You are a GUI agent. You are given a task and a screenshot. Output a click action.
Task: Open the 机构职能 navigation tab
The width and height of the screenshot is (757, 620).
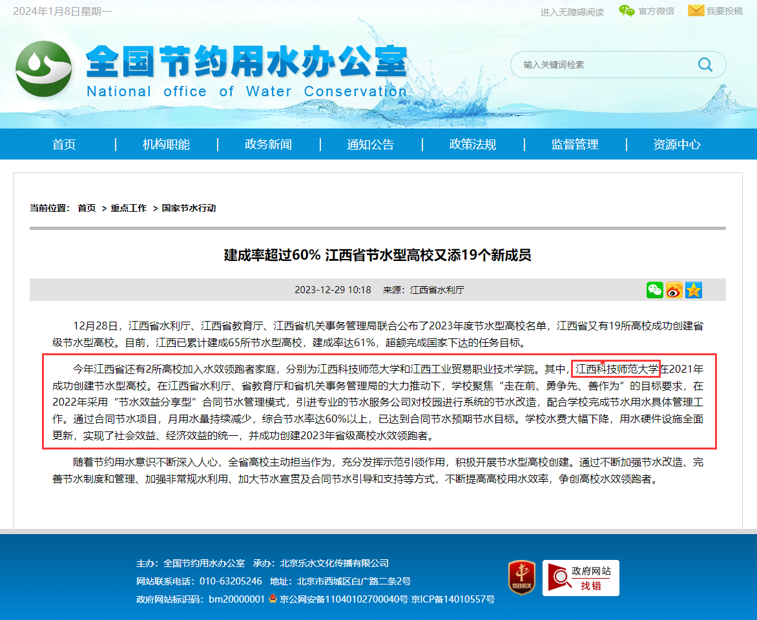pos(166,145)
